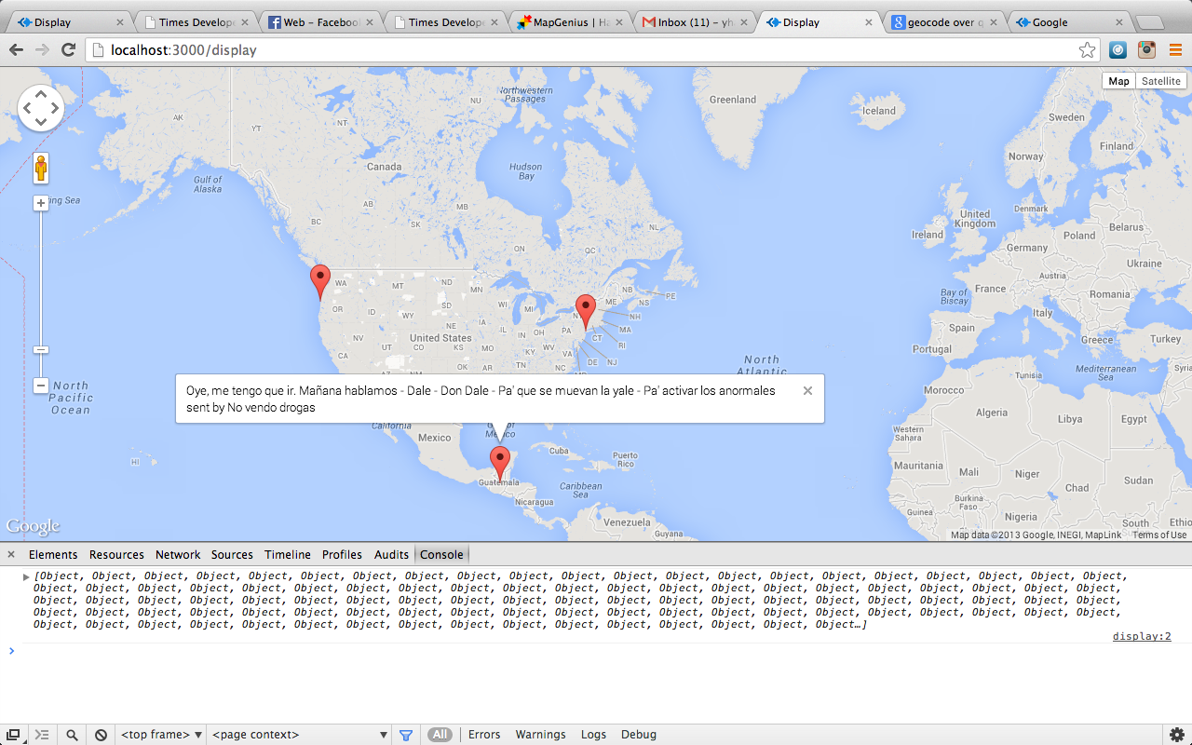Screen dimensions: 1192x745
Task: Filter console to Warnings
Action: tap(540, 735)
